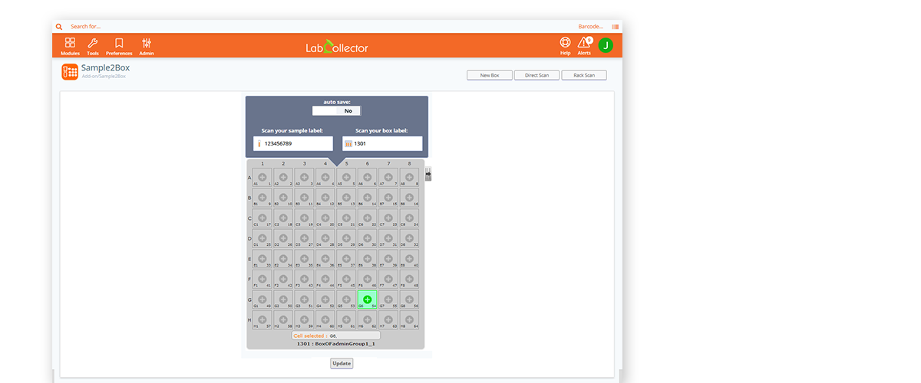
Task: Toggle the auto save switch
Action: (336, 110)
